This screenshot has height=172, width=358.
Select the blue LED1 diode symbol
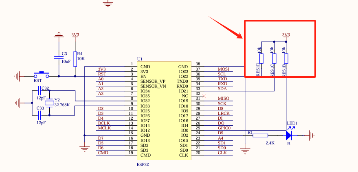tap(289, 135)
